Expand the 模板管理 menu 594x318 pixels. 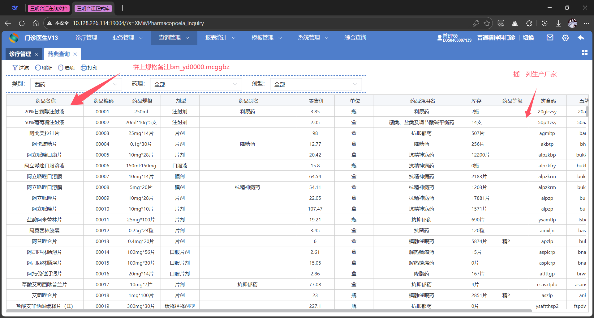coord(267,38)
